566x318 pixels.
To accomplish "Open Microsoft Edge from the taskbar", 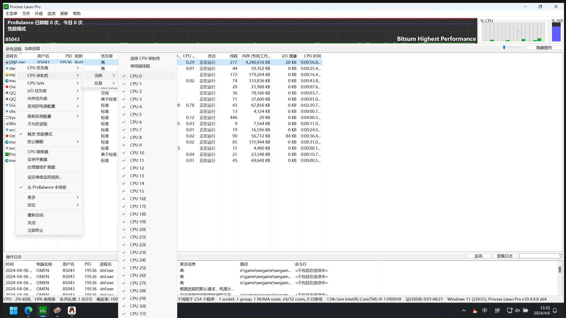I will pos(28,310).
